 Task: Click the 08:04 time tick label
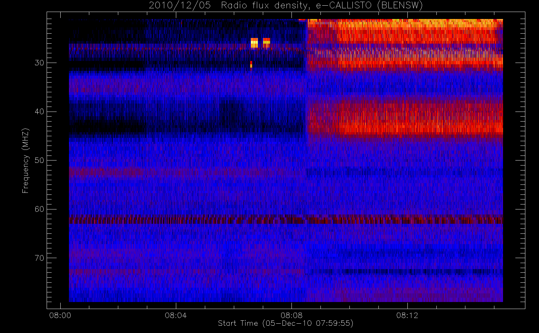176,315
